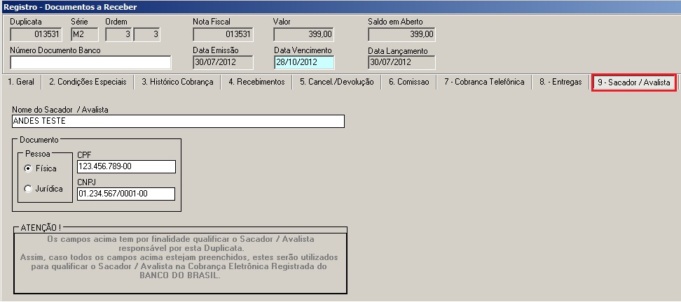Open 7 - Cobranca Telefônica tab
Viewport: 681px width, 302px height.
[484, 82]
